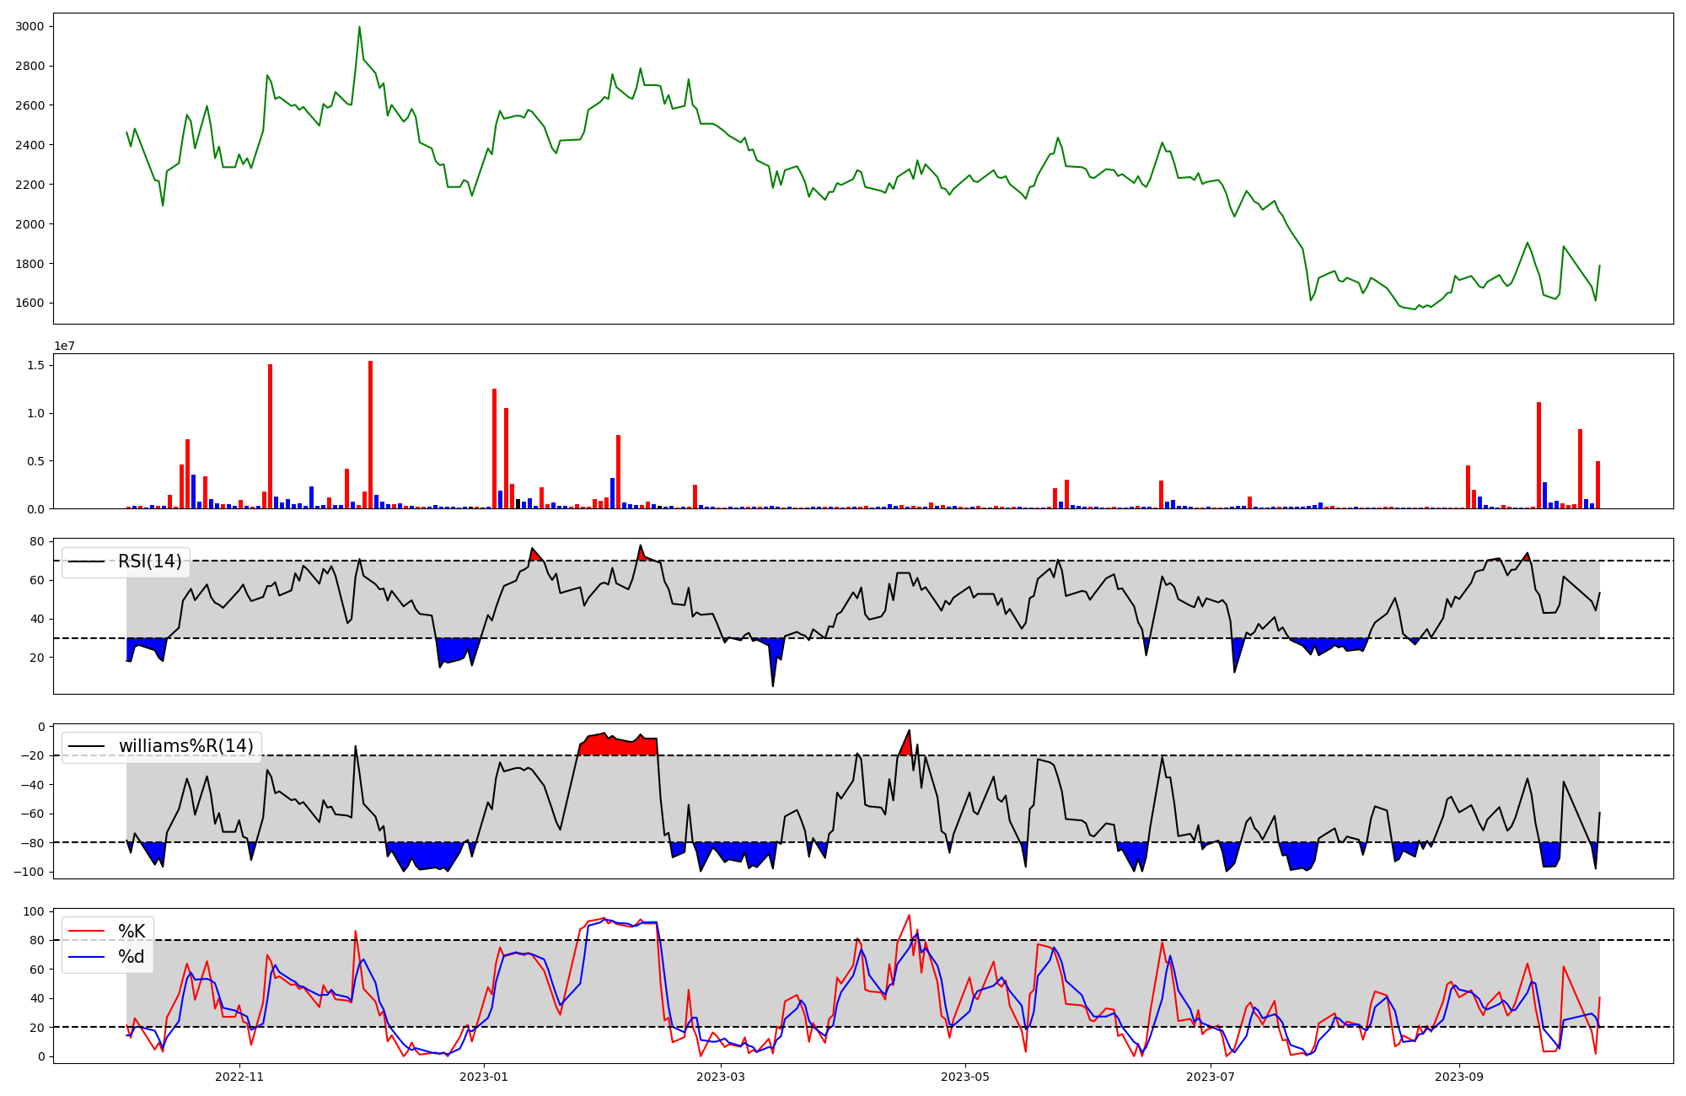Screen dimensions: 1686x1096
Task: Click the blue %d legend line swatch
Action: (x=87, y=957)
